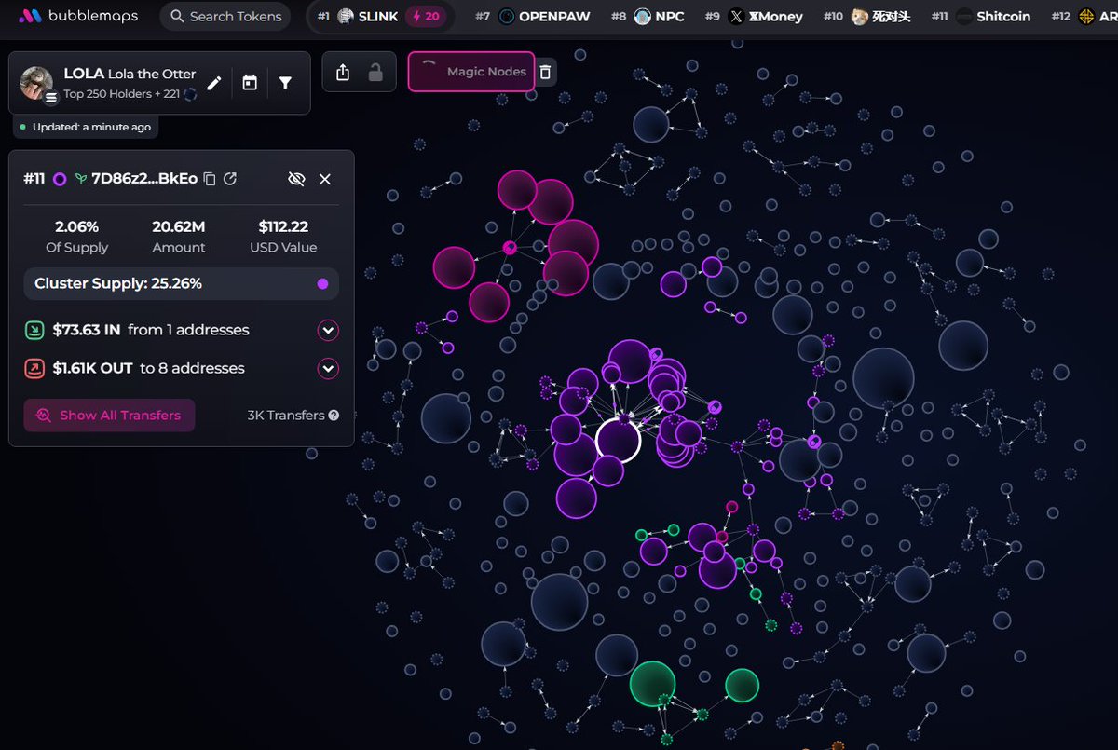Image resolution: width=1118 pixels, height=750 pixels.
Task: Close the address details panel
Action: pos(325,179)
